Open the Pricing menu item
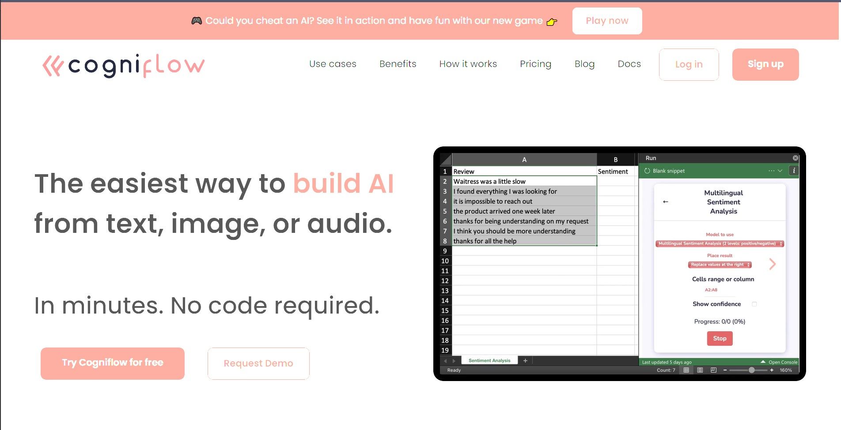The height and width of the screenshot is (430, 841). pyautogui.click(x=535, y=64)
